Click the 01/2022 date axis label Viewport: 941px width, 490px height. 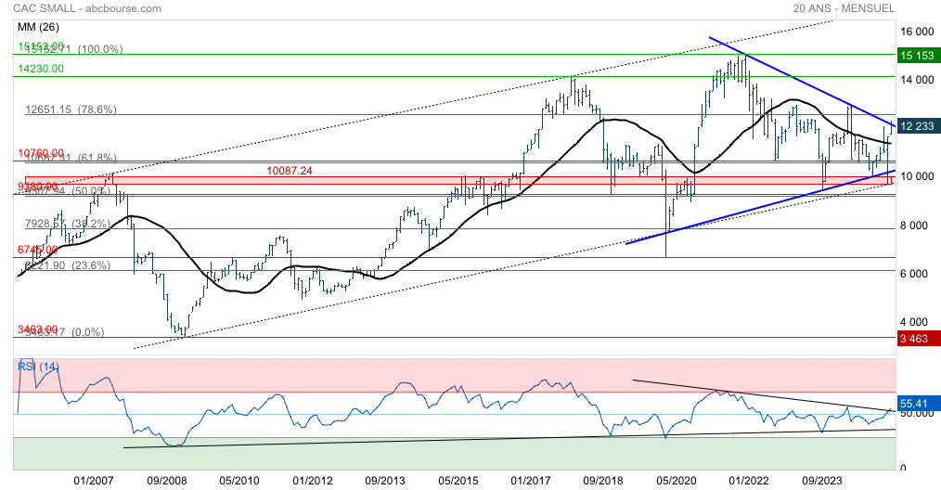(x=749, y=481)
